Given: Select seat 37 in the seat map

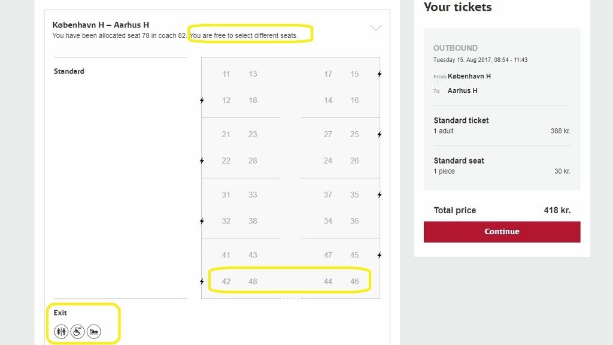Looking at the screenshot, I should (328, 195).
